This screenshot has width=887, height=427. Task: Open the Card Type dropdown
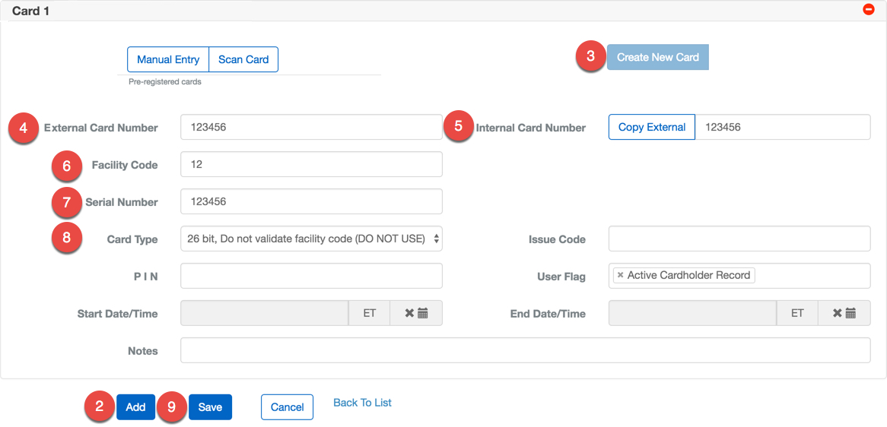click(311, 239)
